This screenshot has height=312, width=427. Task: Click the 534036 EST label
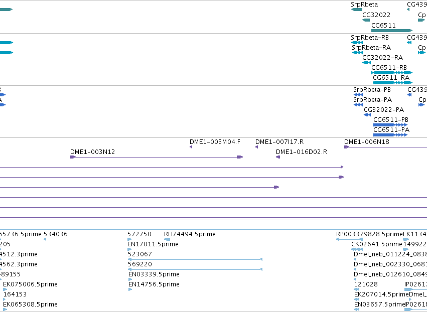pyautogui.click(x=56, y=234)
